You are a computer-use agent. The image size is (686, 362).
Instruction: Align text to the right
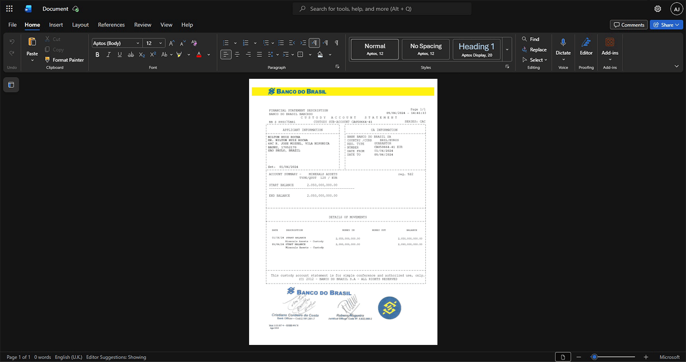tap(248, 54)
